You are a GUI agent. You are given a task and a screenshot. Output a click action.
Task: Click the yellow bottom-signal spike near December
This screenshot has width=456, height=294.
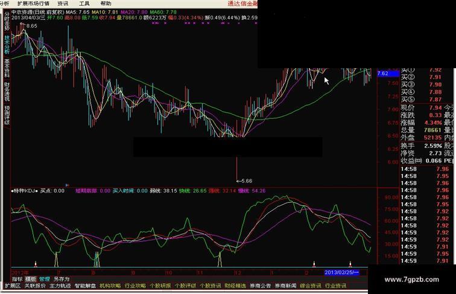tap(220, 260)
